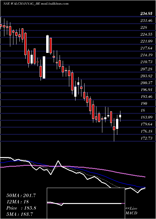Click the 231.46 price axis label

(146, 21)
